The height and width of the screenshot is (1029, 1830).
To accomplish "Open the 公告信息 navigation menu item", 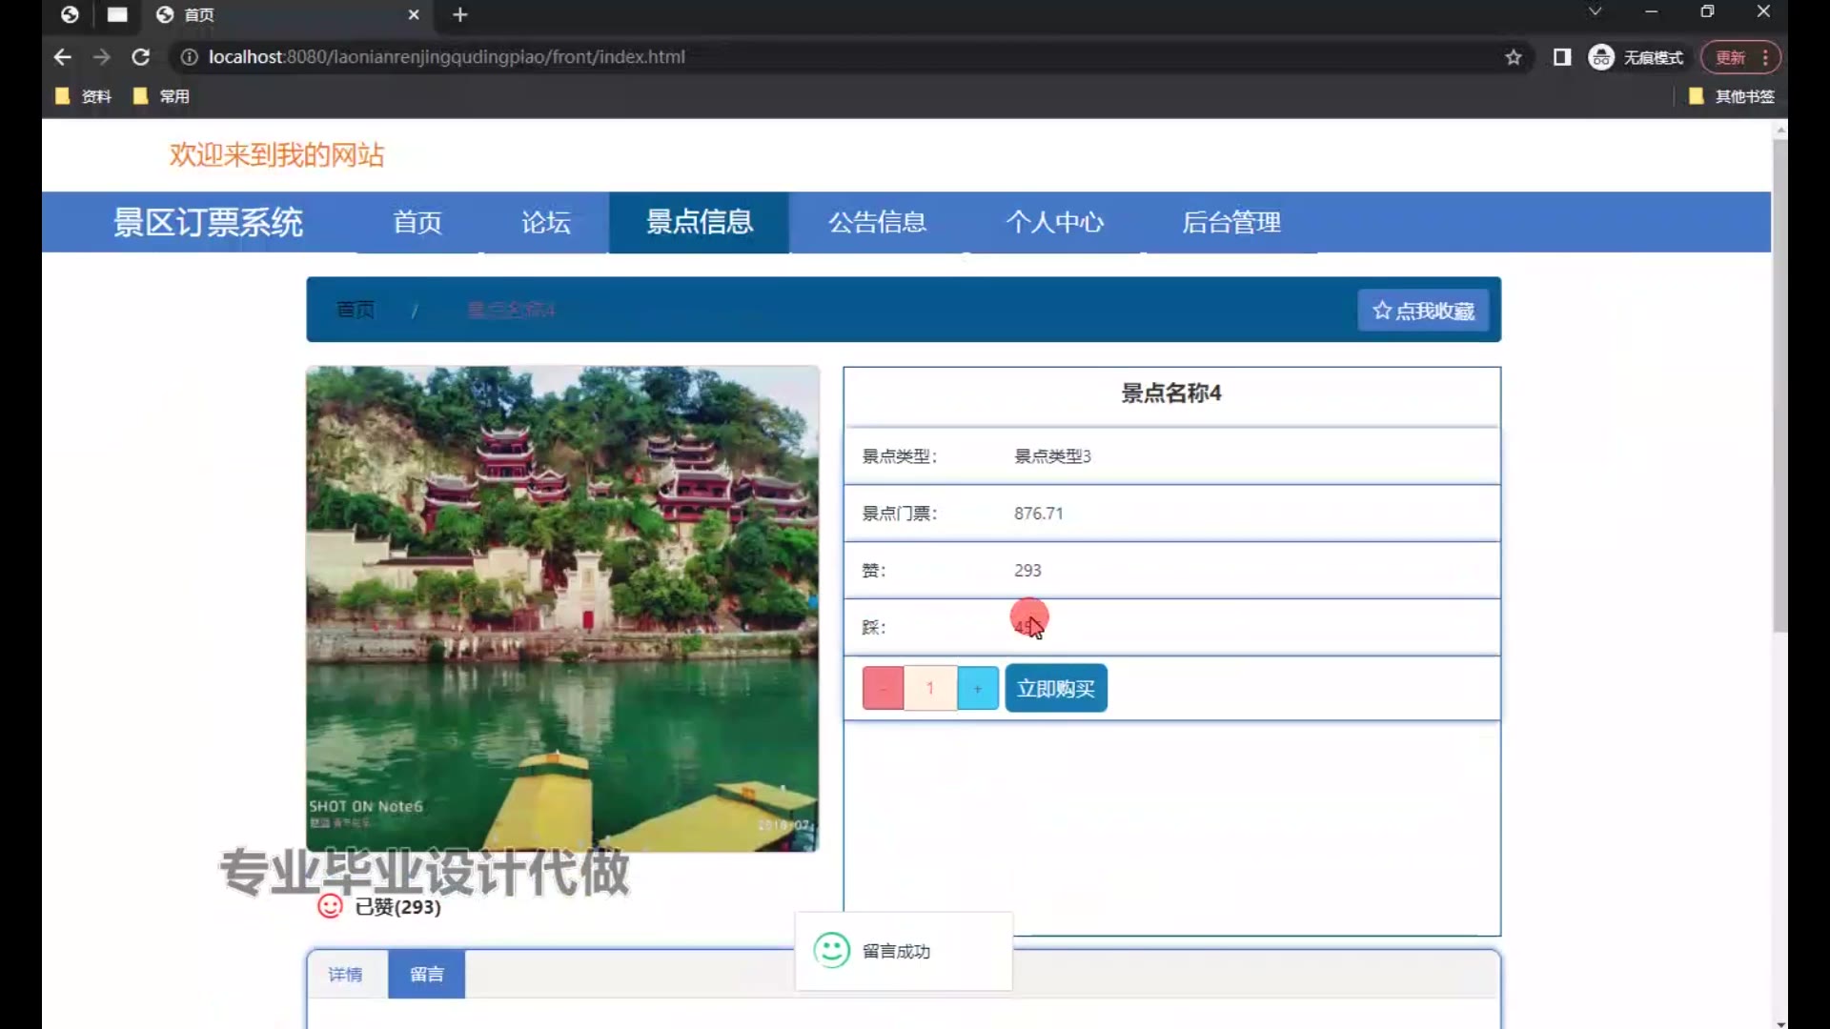I will click(x=878, y=222).
